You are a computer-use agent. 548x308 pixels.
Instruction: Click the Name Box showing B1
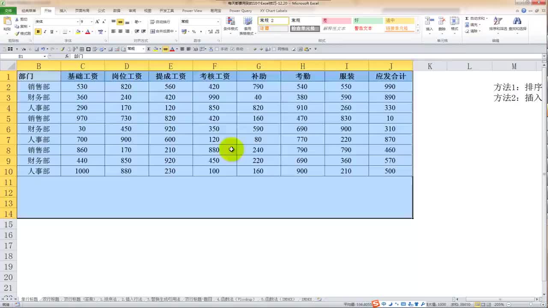(x=21, y=56)
